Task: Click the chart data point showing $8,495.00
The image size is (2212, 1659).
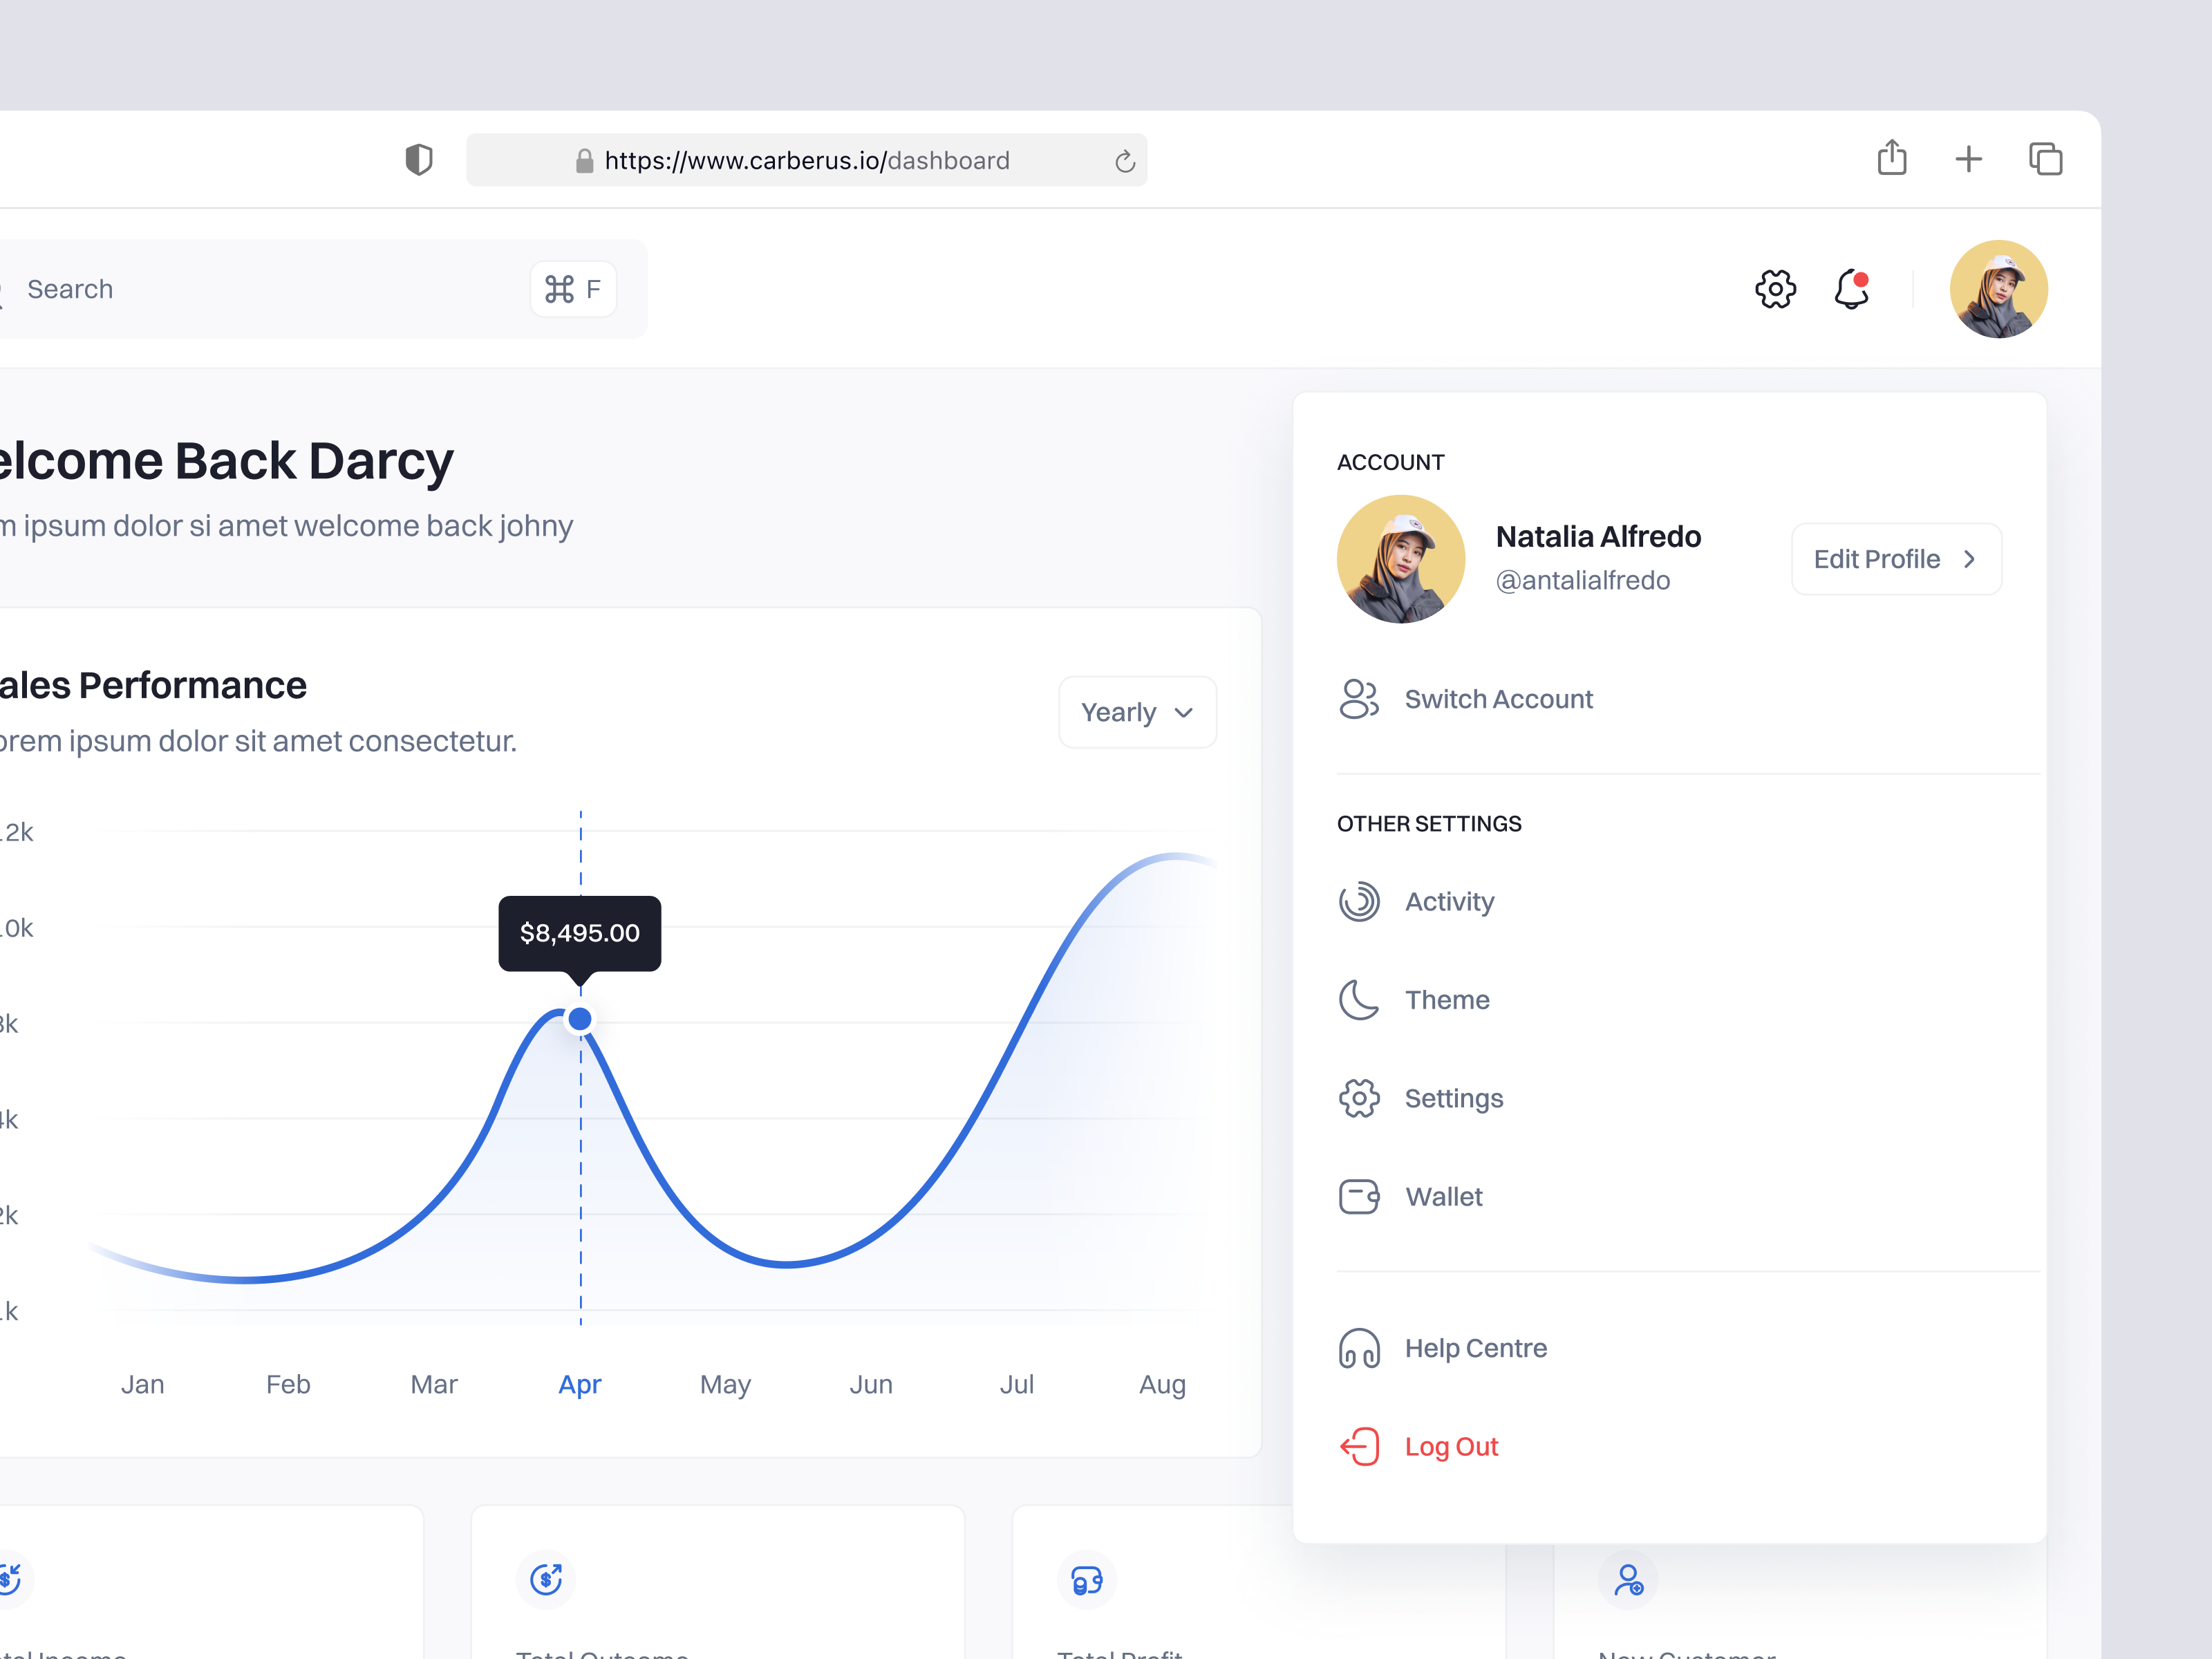Action: coord(580,1018)
